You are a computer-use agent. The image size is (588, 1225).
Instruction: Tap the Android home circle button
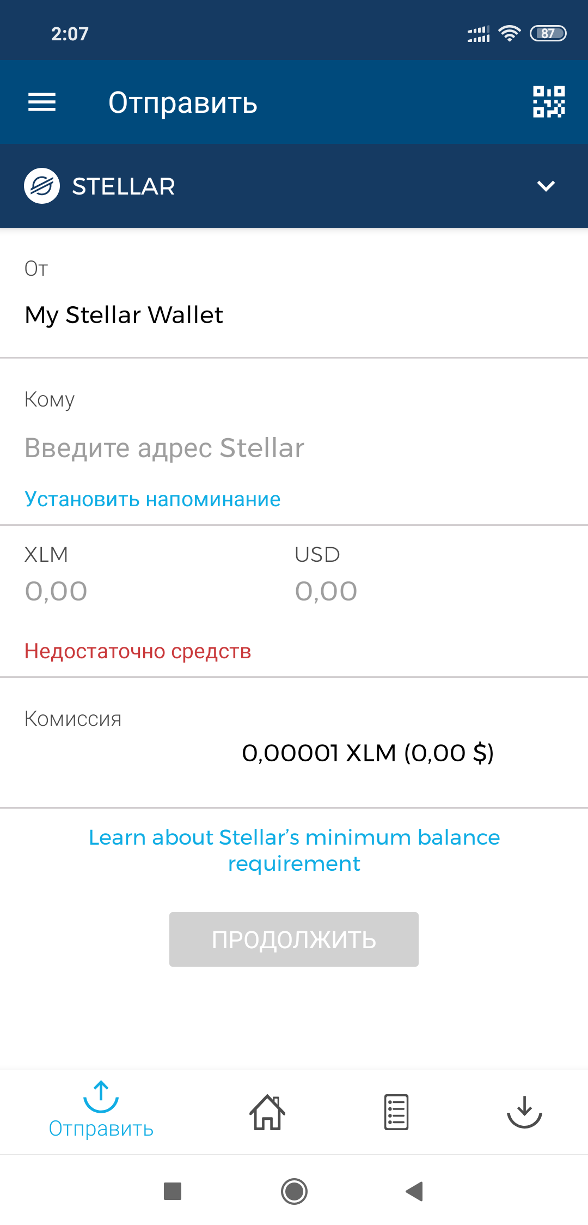pyautogui.click(x=294, y=1191)
